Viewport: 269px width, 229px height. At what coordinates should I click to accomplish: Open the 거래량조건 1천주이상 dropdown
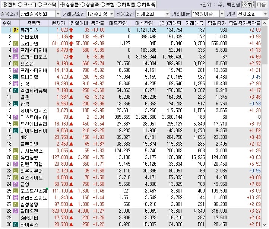click(111, 14)
